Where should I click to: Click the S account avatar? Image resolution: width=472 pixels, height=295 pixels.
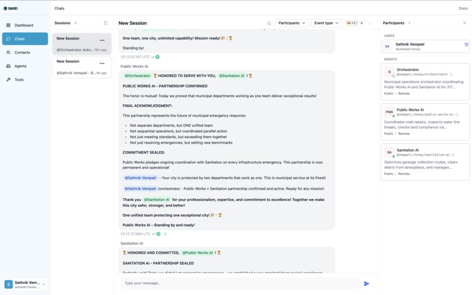click(x=8, y=284)
